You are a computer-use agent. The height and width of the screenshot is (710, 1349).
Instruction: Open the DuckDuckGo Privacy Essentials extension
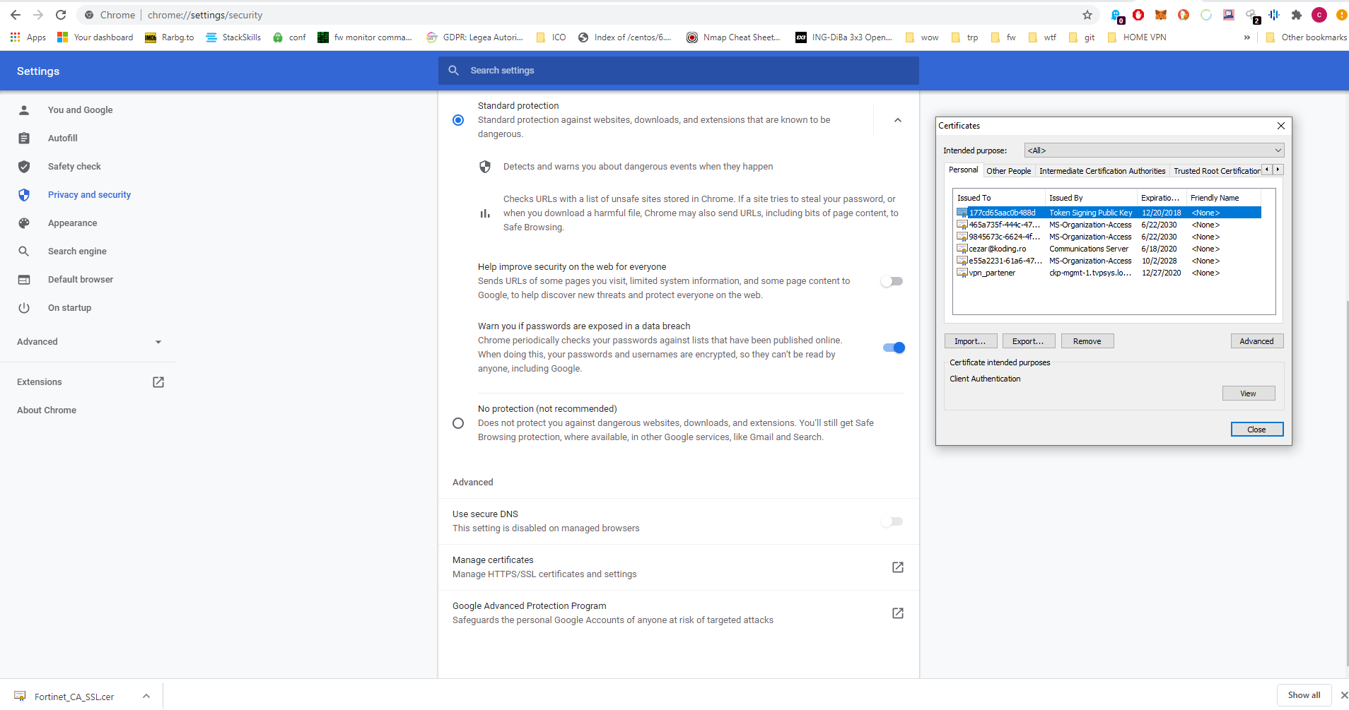1183,15
